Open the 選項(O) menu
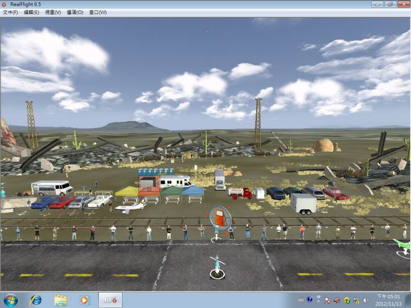The width and height of the screenshot is (411, 308). point(75,12)
